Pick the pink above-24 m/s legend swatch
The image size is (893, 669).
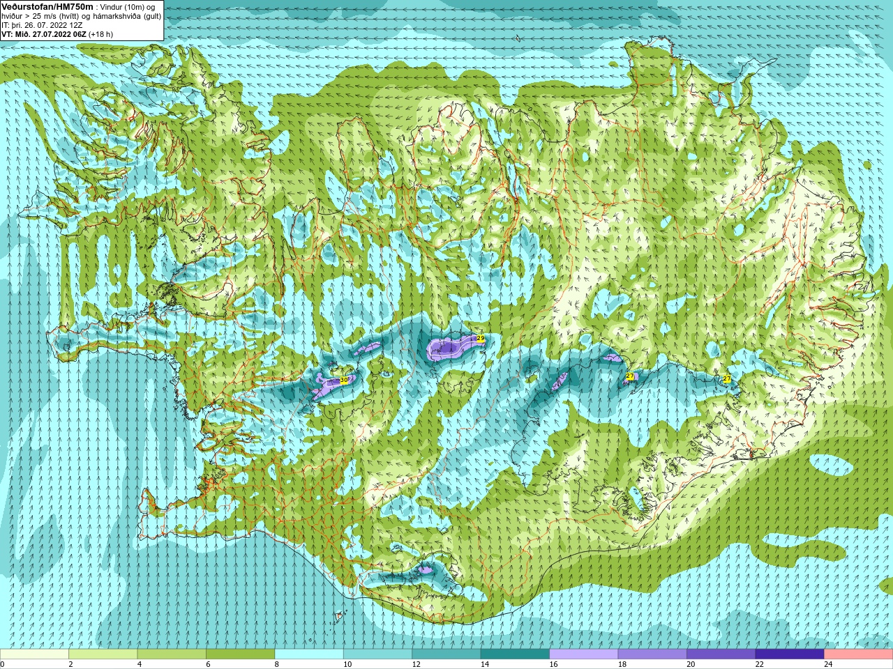(859, 654)
